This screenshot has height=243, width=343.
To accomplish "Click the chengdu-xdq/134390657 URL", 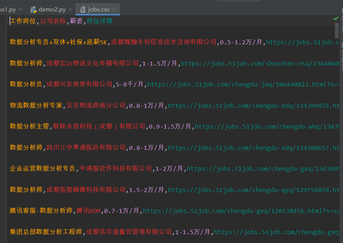I will [x=254, y=148].
